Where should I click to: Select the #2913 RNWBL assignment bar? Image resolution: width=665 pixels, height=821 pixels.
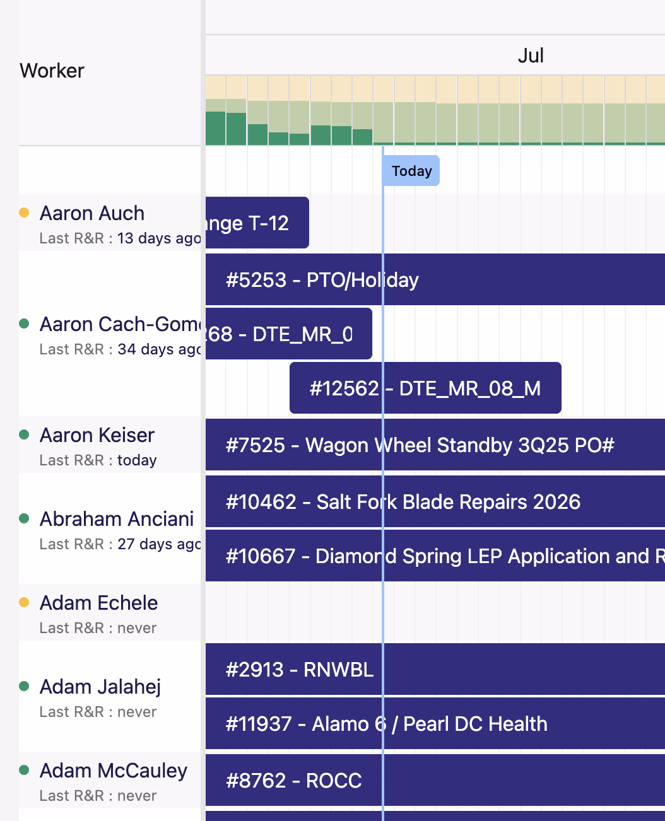click(435, 669)
